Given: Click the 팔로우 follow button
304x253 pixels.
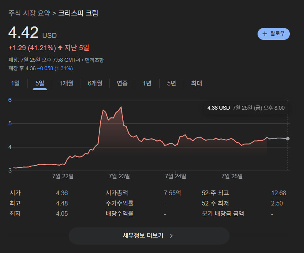Looking at the screenshot, I should (273, 34).
